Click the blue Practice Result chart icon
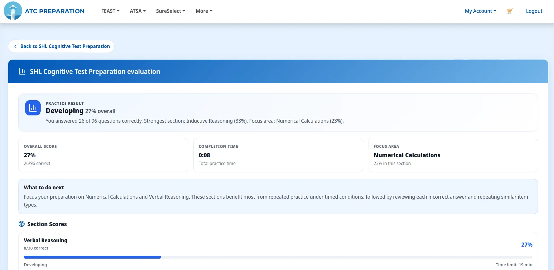This screenshot has height=270, width=554. click(33, 108)
